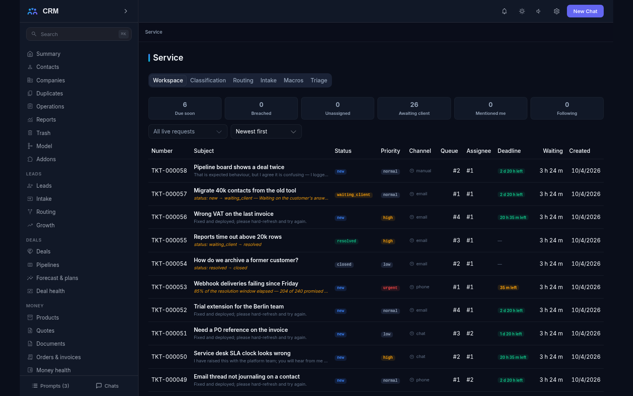Screen dimensions: 633x396
Task: Click the Growth trend icon
Action: point(30,225)
